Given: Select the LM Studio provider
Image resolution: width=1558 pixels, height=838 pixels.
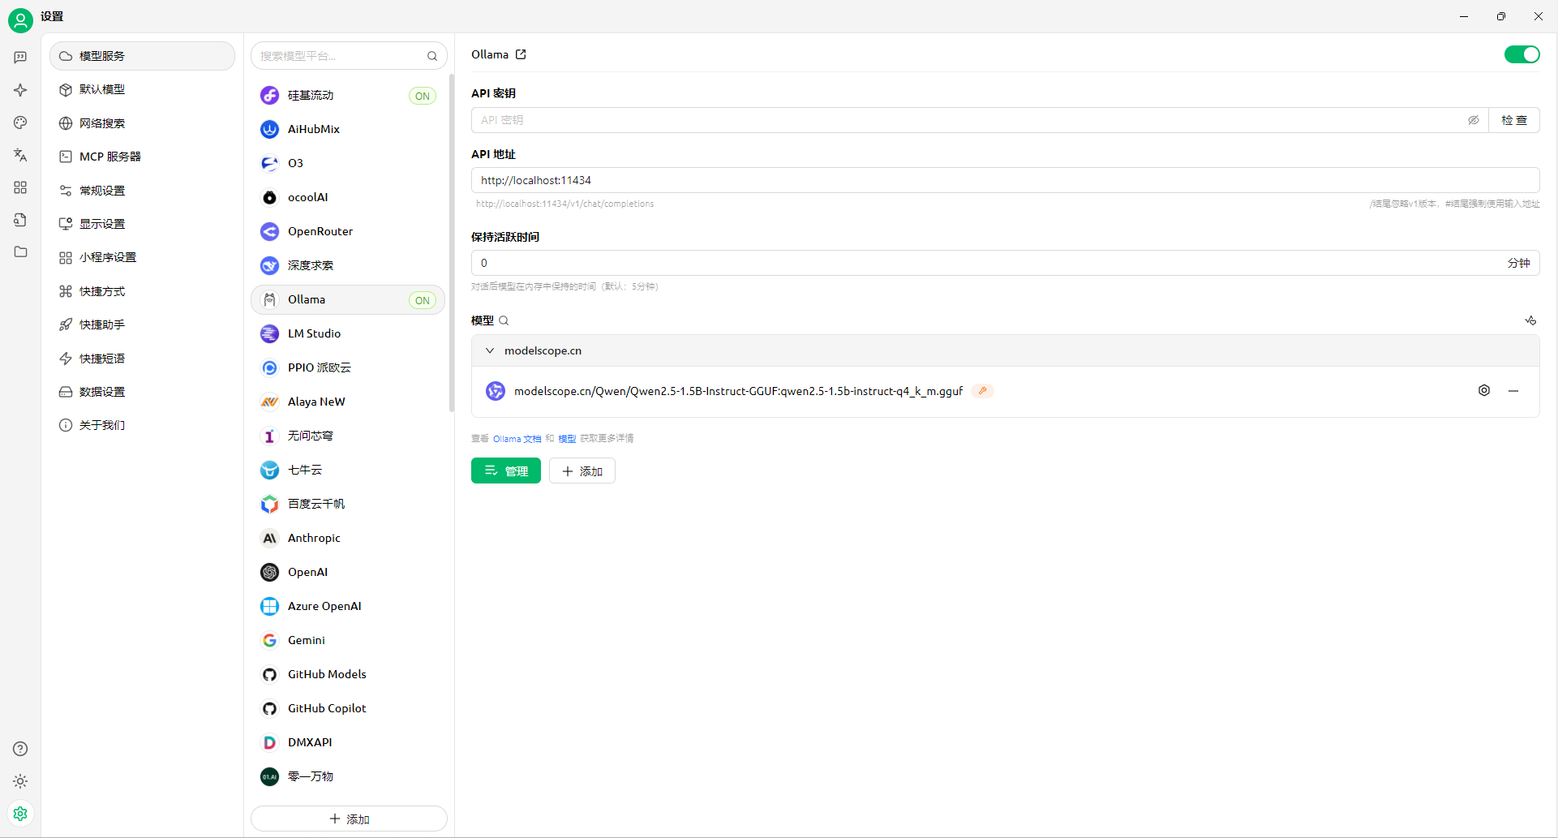Looking at the screenshot, I should pos(314,333).
